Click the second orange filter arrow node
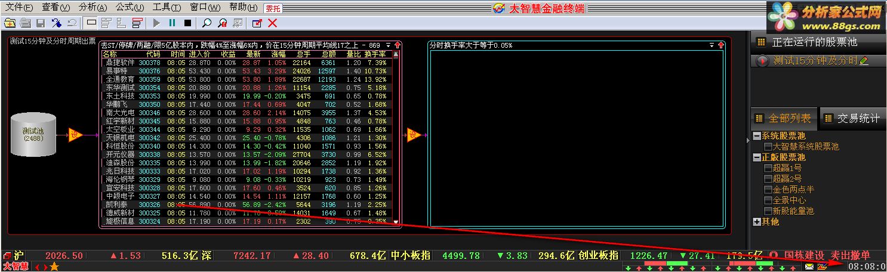 click(x=414, y=135)
